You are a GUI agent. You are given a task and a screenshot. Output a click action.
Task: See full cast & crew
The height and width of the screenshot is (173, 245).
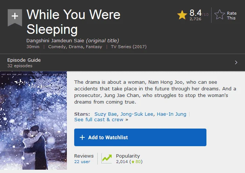tap(101, 119)
